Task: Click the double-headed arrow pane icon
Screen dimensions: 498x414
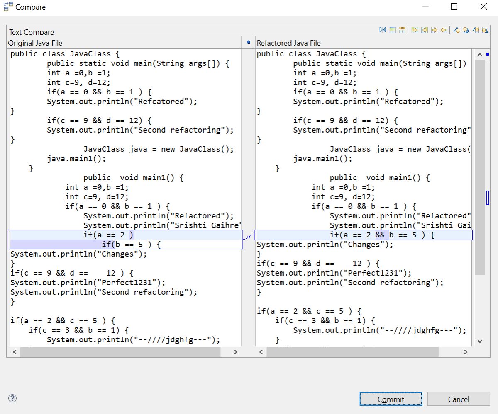Action: pos(402,30)
